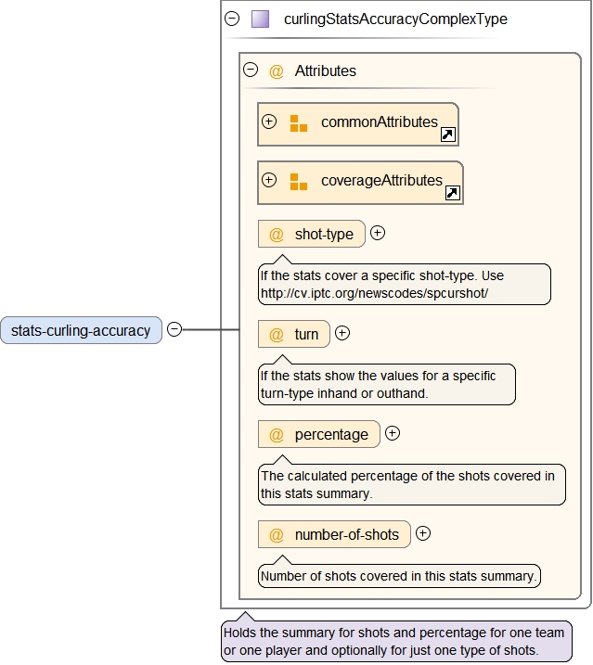593x665 pixels.
Task: Click the orange commonAttributes group icon
Action: pyautogui.click(x=298, y=123)
